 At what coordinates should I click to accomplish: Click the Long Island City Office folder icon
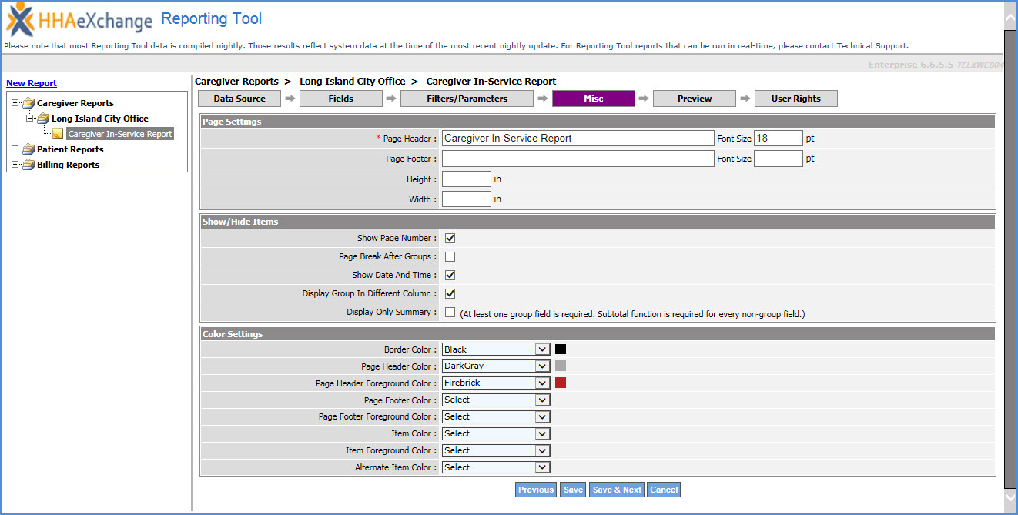tap(43, 119)
